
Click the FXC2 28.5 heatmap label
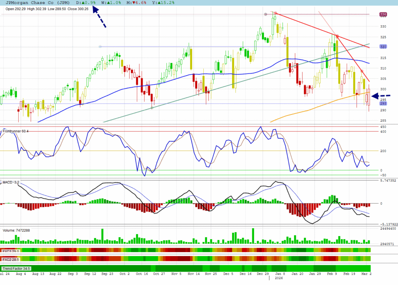pos(11,259)
